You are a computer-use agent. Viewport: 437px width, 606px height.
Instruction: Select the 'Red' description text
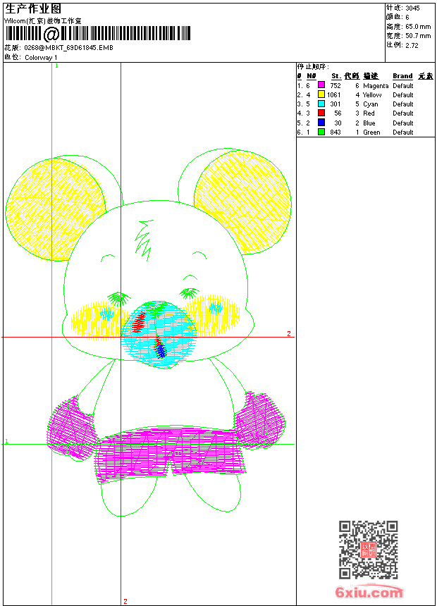tap(369, 113)
